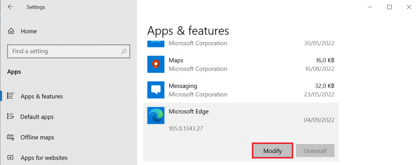The width and height of the screenshot is (416, 165).
Task: Minimize the Settings window
Action: tap(369, 7)
